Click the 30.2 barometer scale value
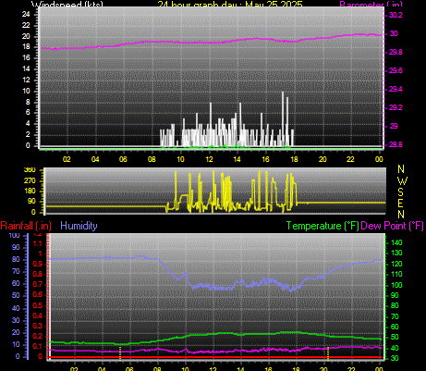 [x=396, y=15]
